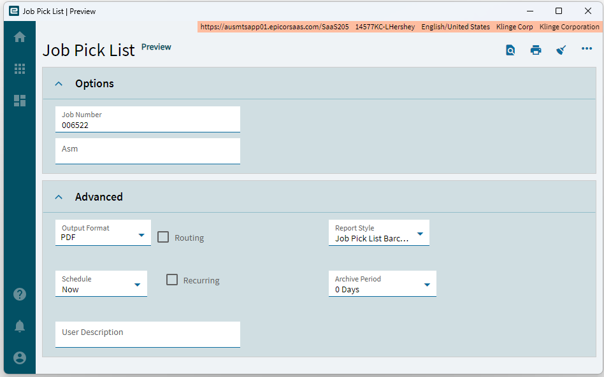The image size is (604, 377).
Task: Open the apps grid menu icon
Action: coord(20,69)
